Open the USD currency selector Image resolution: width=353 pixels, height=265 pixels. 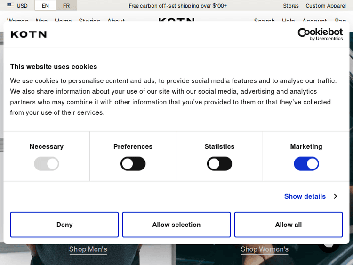(x=17, y=6)
